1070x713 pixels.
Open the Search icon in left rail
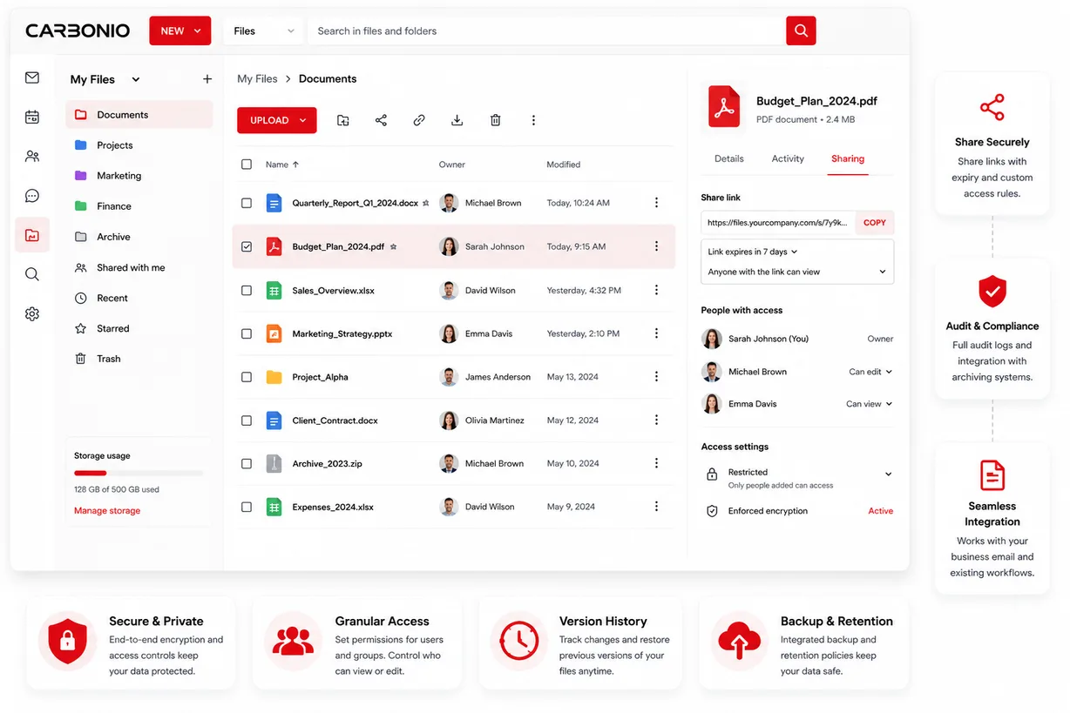pos(32,274)
